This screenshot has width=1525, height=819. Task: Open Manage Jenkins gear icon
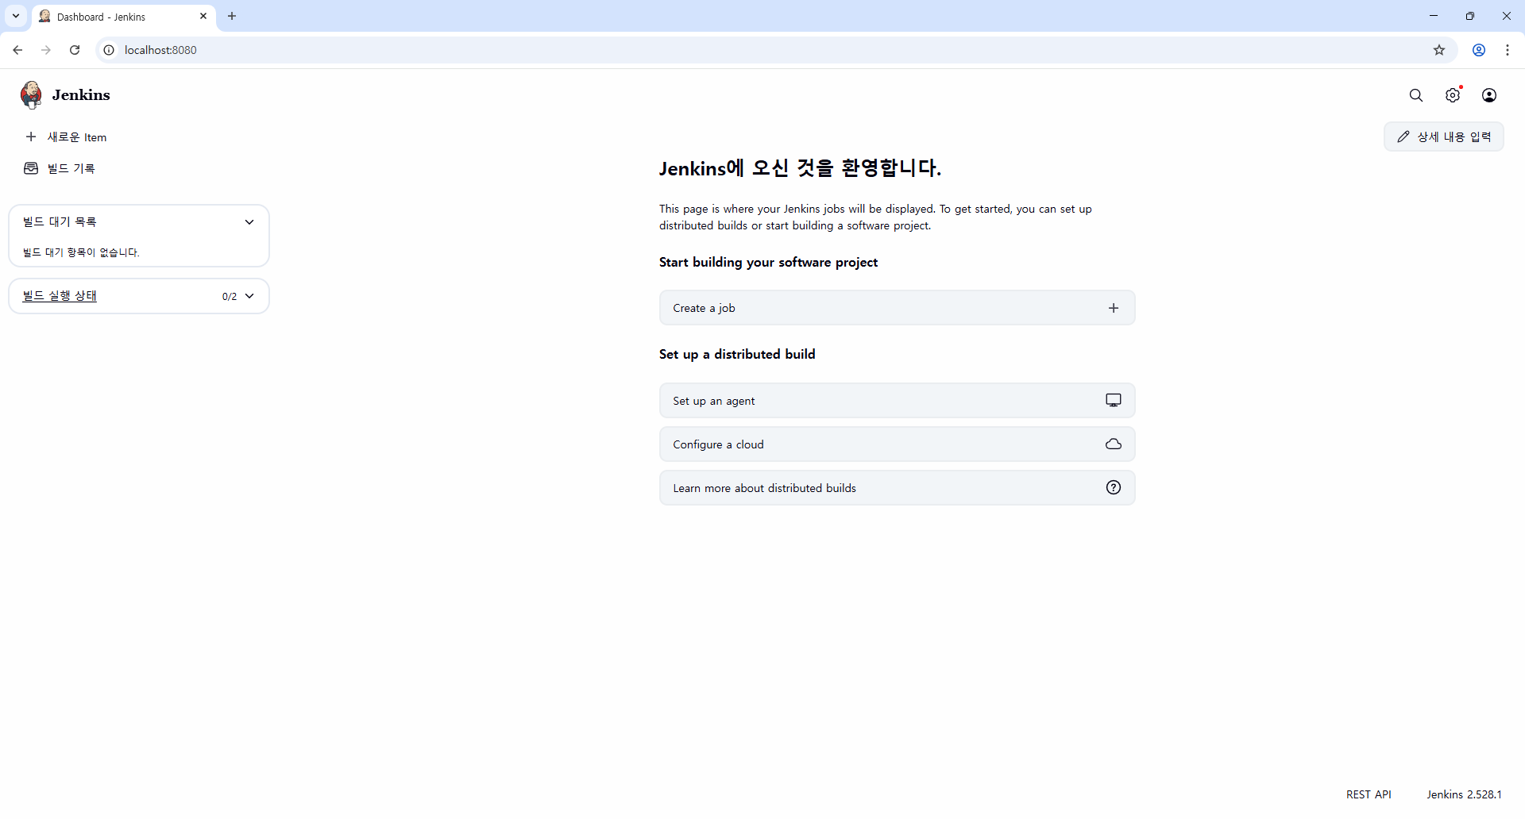click(1453, 95)
